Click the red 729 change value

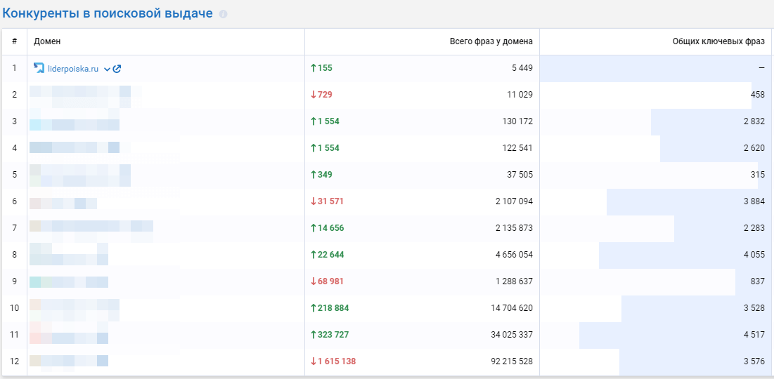pyautogui.click(x=321, y=95)
